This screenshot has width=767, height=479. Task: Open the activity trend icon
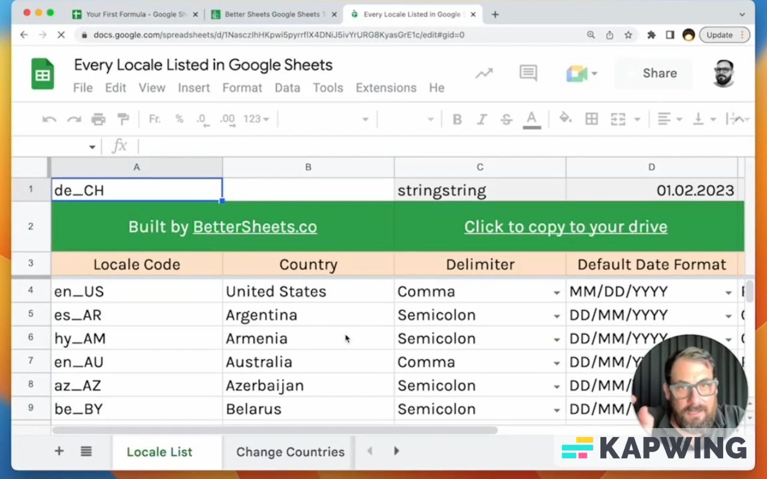pos(484,73)
